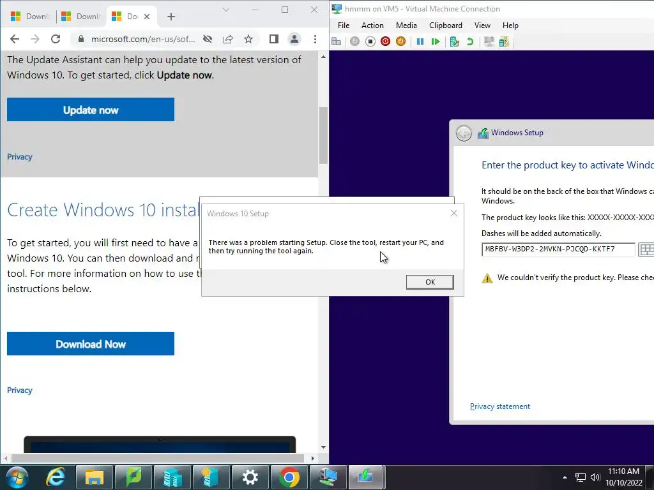This screenshot has width=654, height=490.
Task: Click the Turn Off stop-square VM icon
Action: (370, 41)
